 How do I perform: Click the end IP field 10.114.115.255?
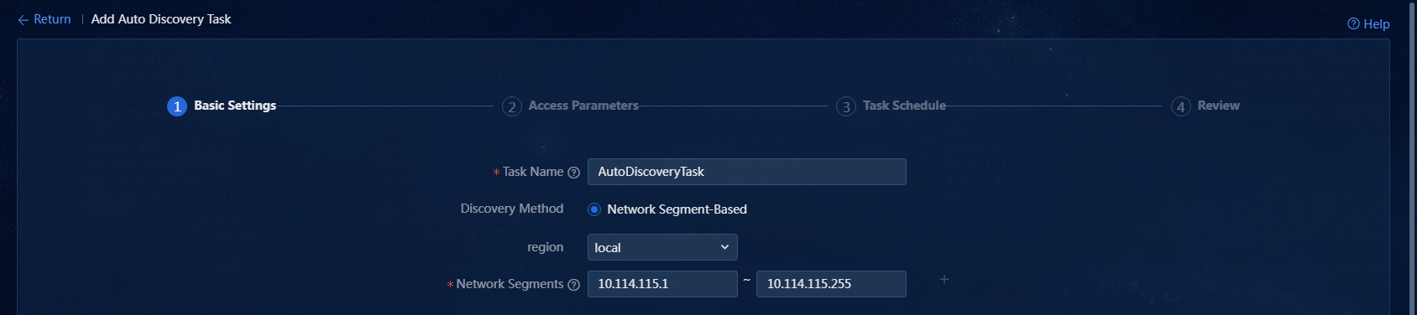tap(831, 284)
